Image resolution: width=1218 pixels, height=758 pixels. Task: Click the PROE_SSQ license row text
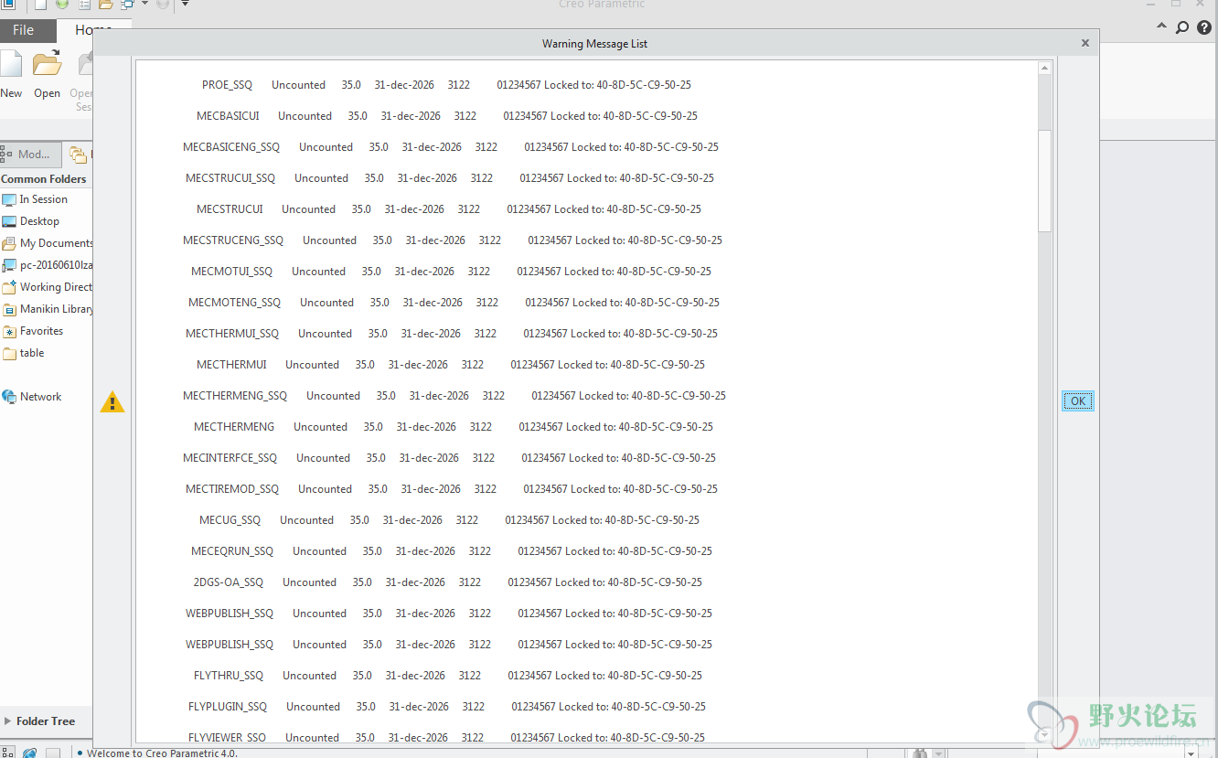click(446, 85)
